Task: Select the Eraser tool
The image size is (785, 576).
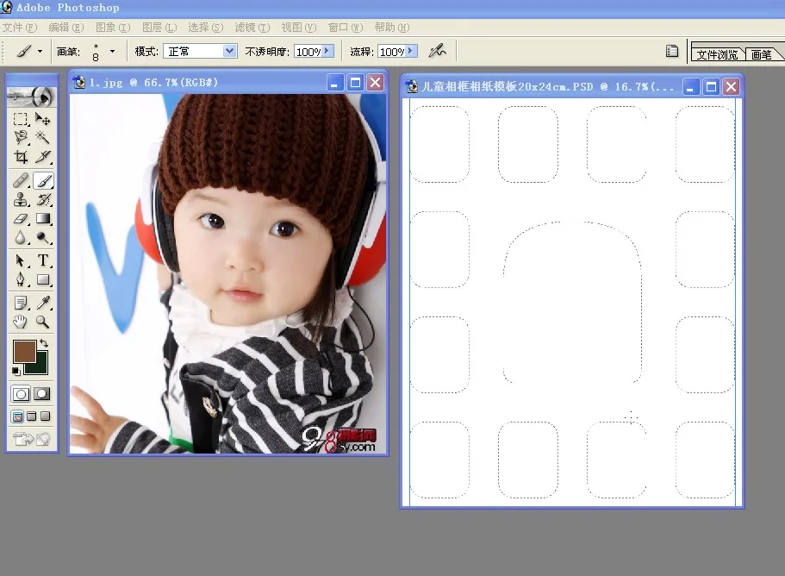Action: point(21,219)
